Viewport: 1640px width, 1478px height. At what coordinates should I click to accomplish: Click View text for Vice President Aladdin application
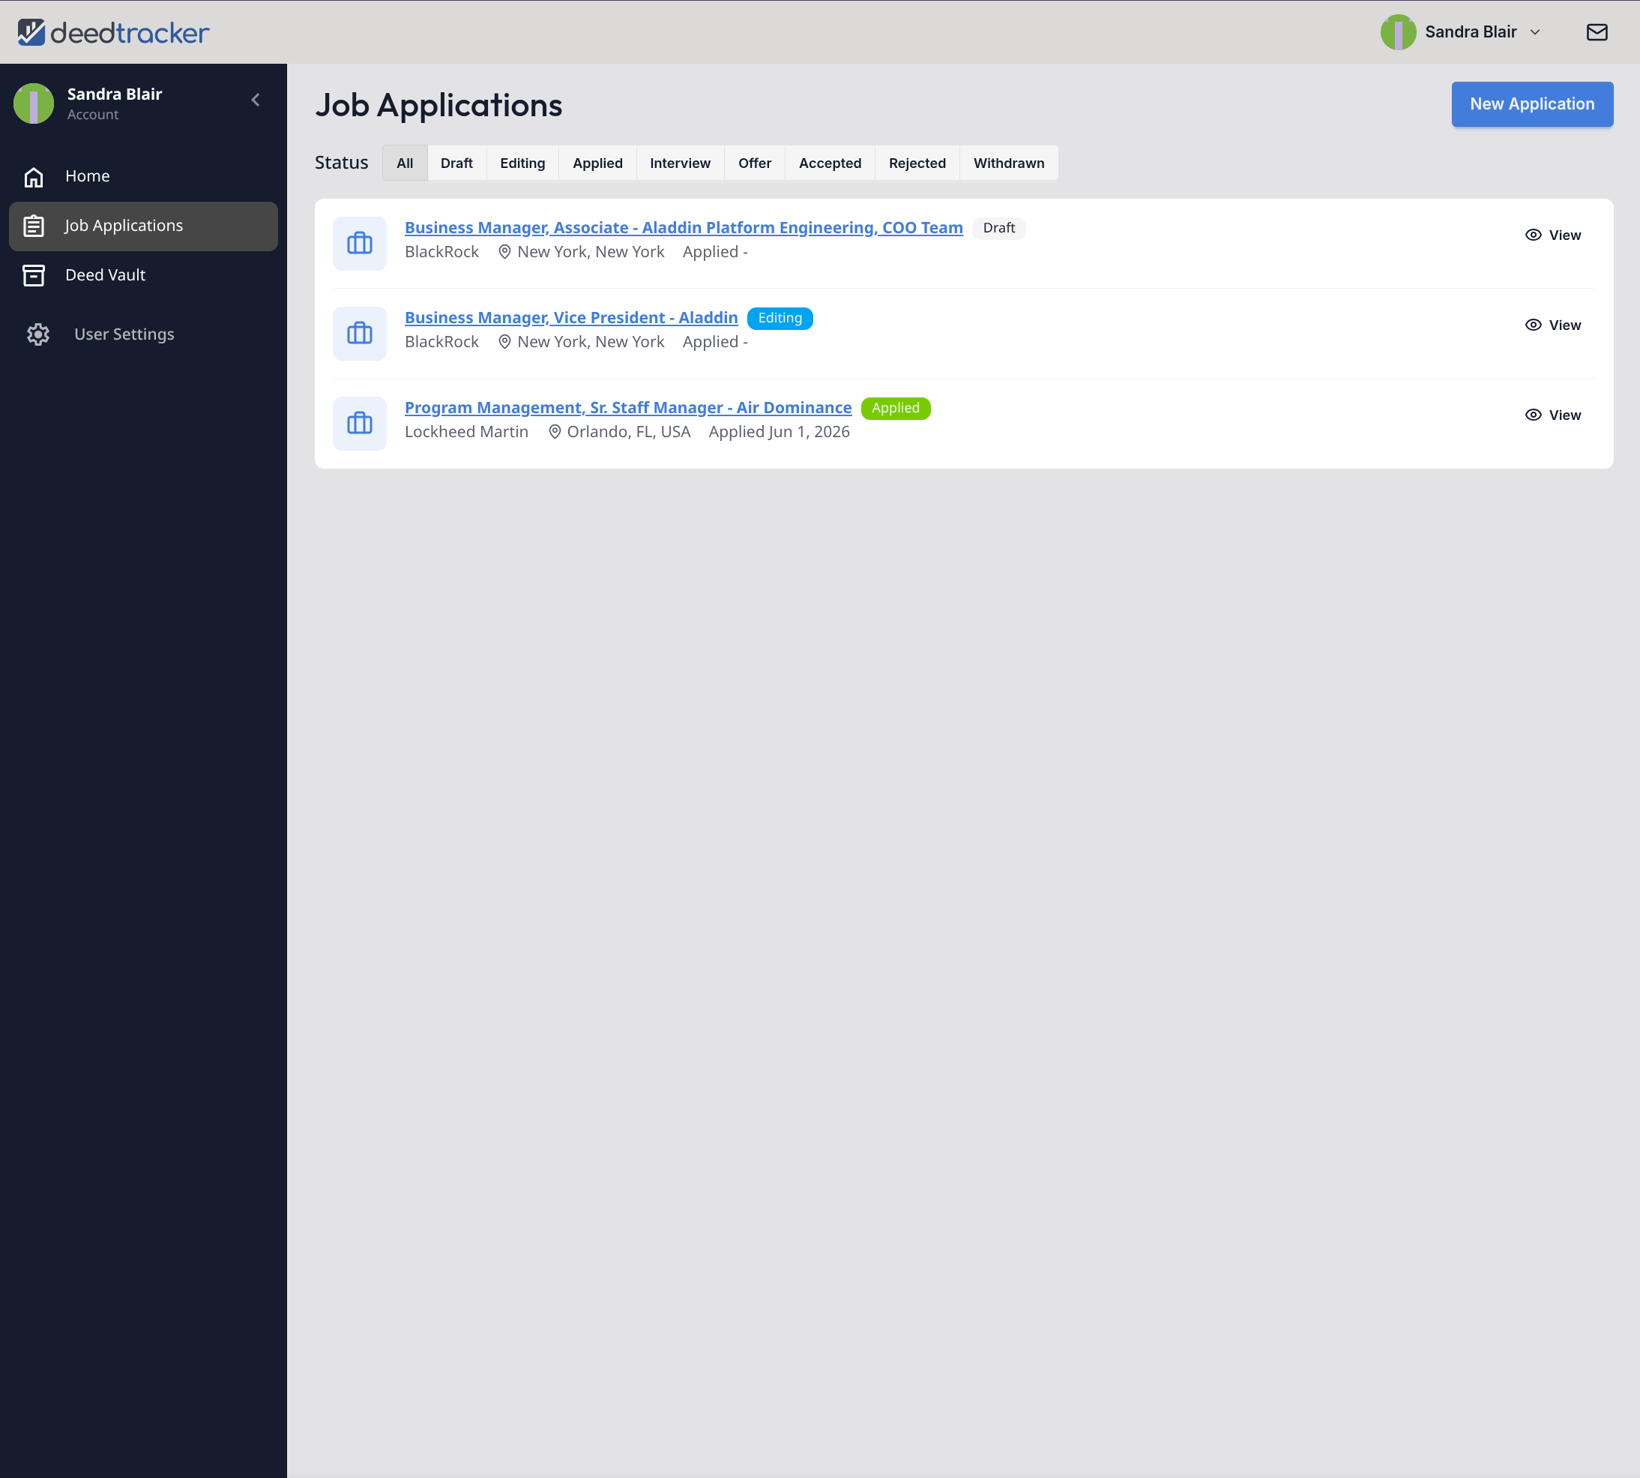(x=1564, y=325)
